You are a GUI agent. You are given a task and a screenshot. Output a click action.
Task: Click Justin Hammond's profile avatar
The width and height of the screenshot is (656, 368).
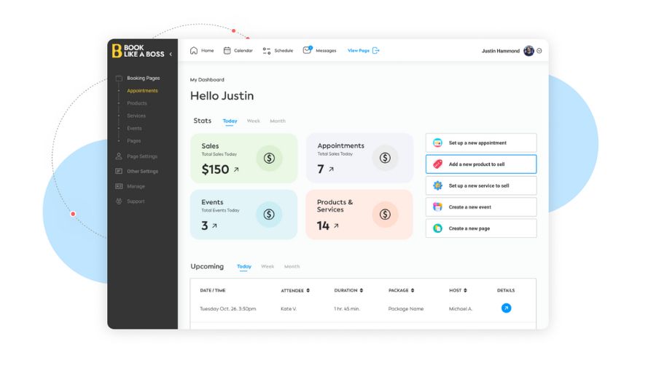coord(529,51)
